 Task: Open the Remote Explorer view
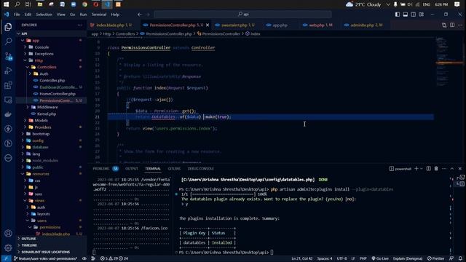8,100
